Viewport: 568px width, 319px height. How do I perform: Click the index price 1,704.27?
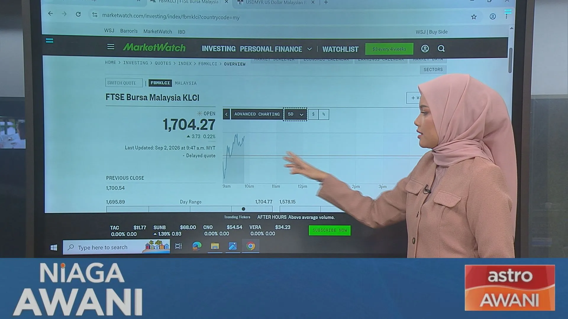tap(189, 125)
